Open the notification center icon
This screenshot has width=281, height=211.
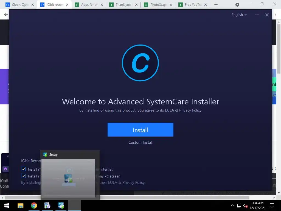coord(272,206)
